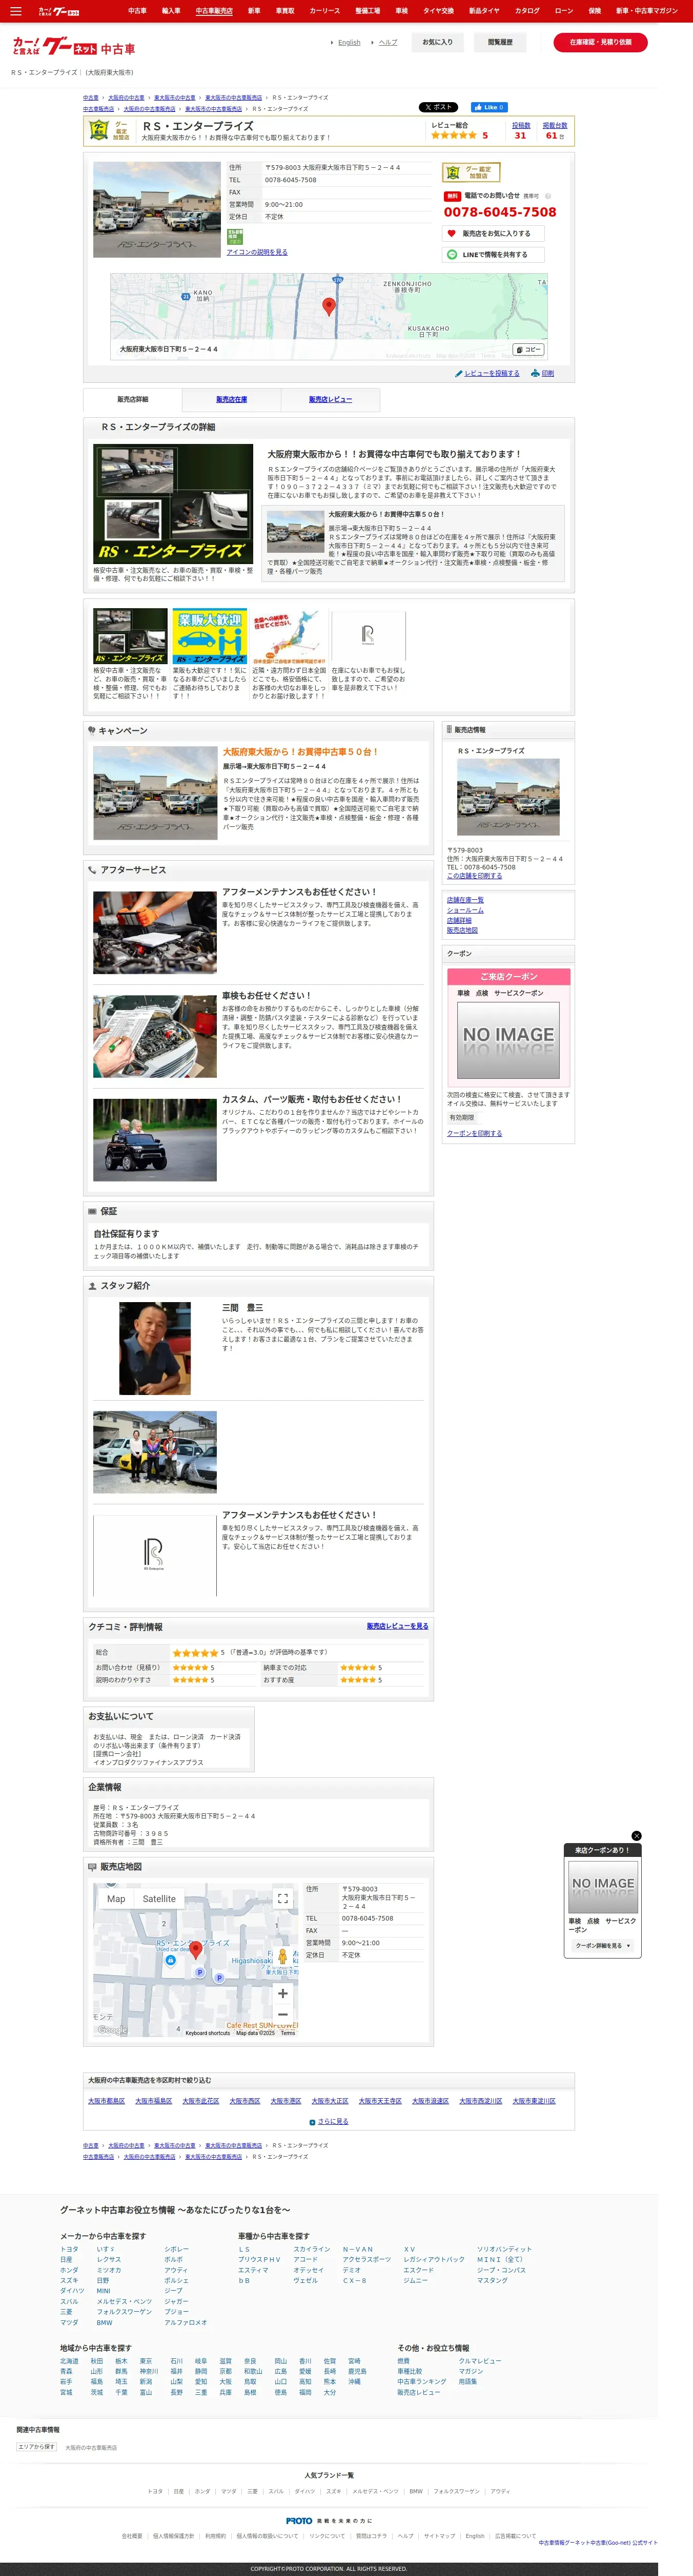The height and width of the screenshot is (2576, 693).
Task: Open カタログ in the top navigation
Action: click(x=527, y=11)
